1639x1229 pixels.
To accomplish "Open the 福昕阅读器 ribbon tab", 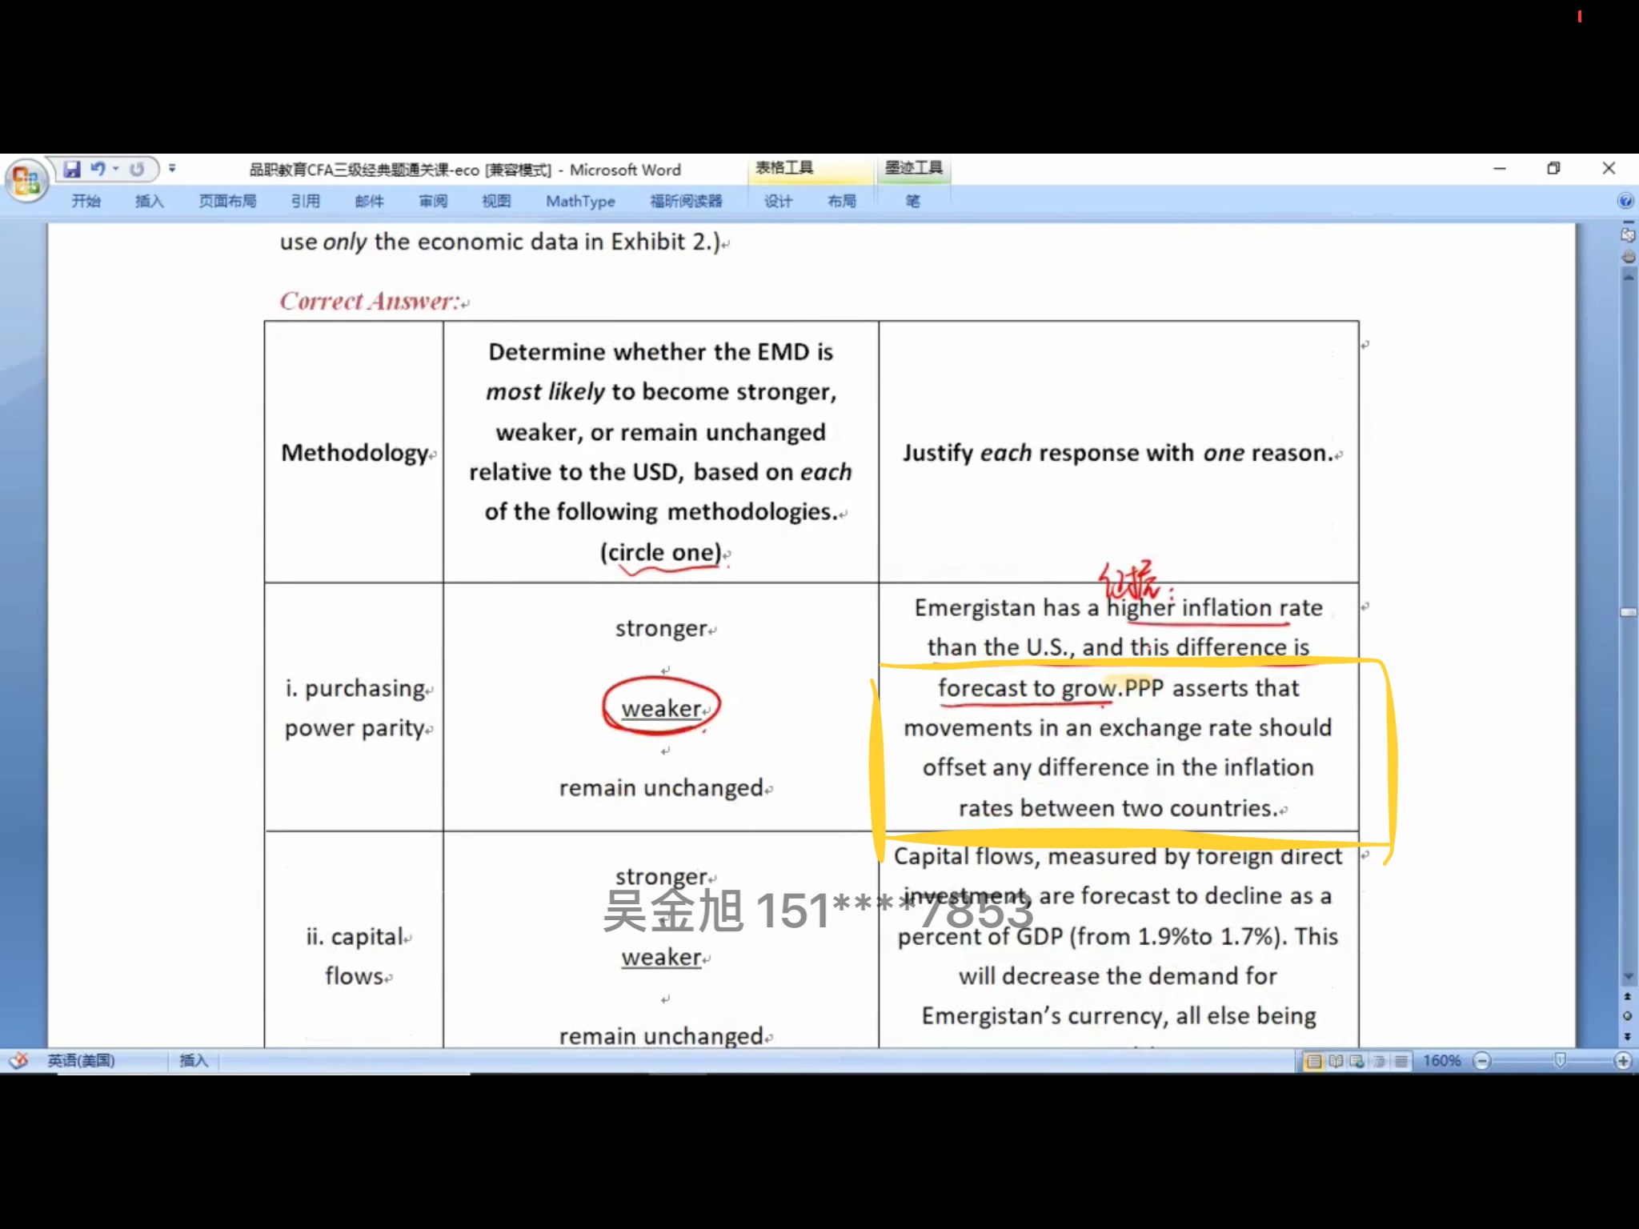I will point(686,201).
